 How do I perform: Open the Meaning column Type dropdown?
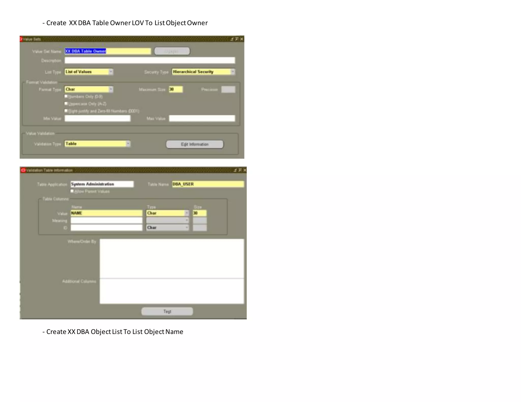point(186,220)
